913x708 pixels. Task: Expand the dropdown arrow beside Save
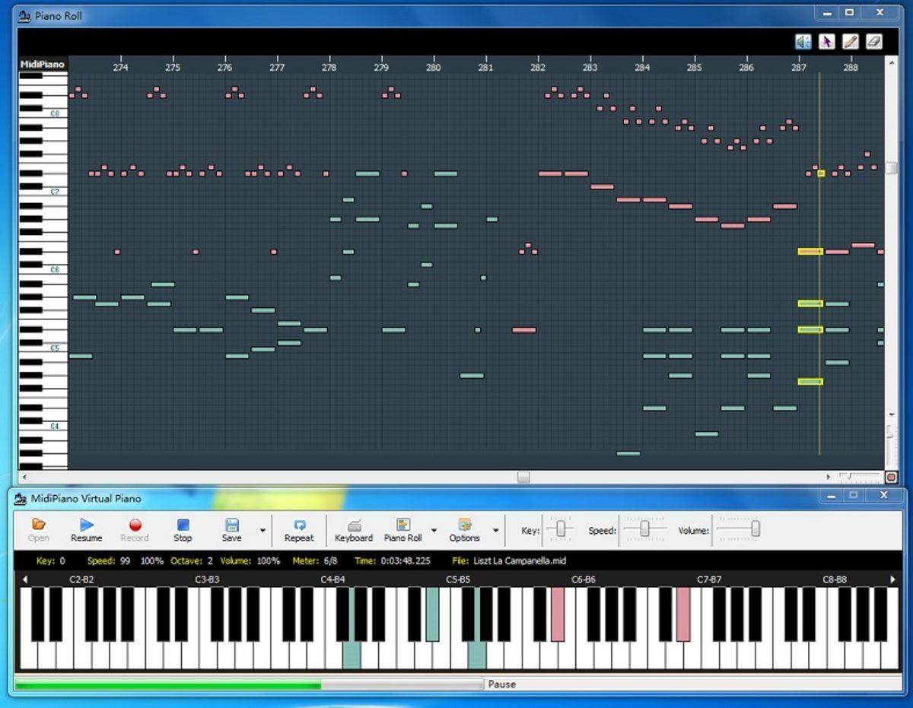coord(262,531)
